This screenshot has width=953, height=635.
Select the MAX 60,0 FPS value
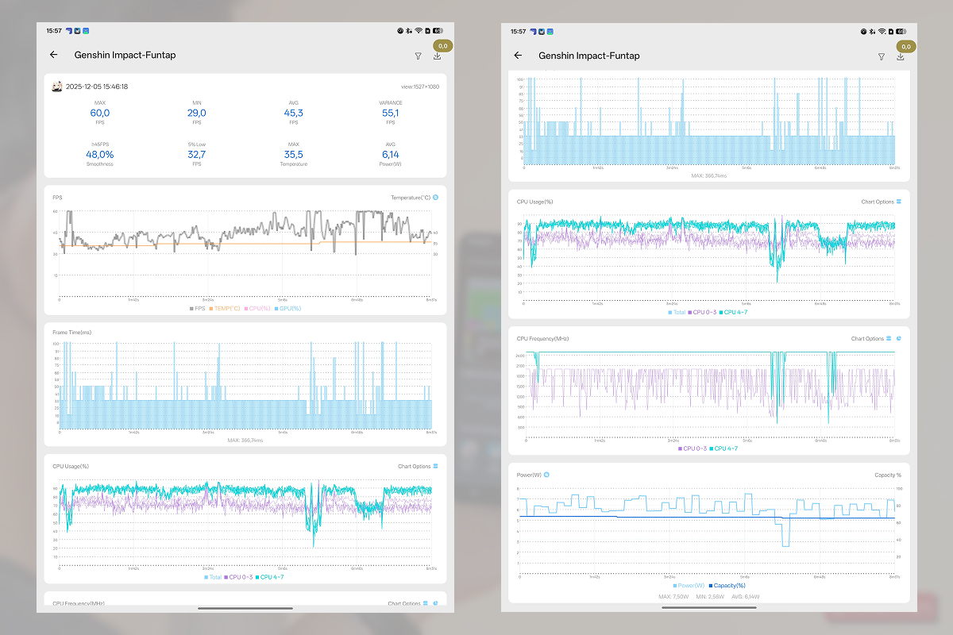coord(100,114)
